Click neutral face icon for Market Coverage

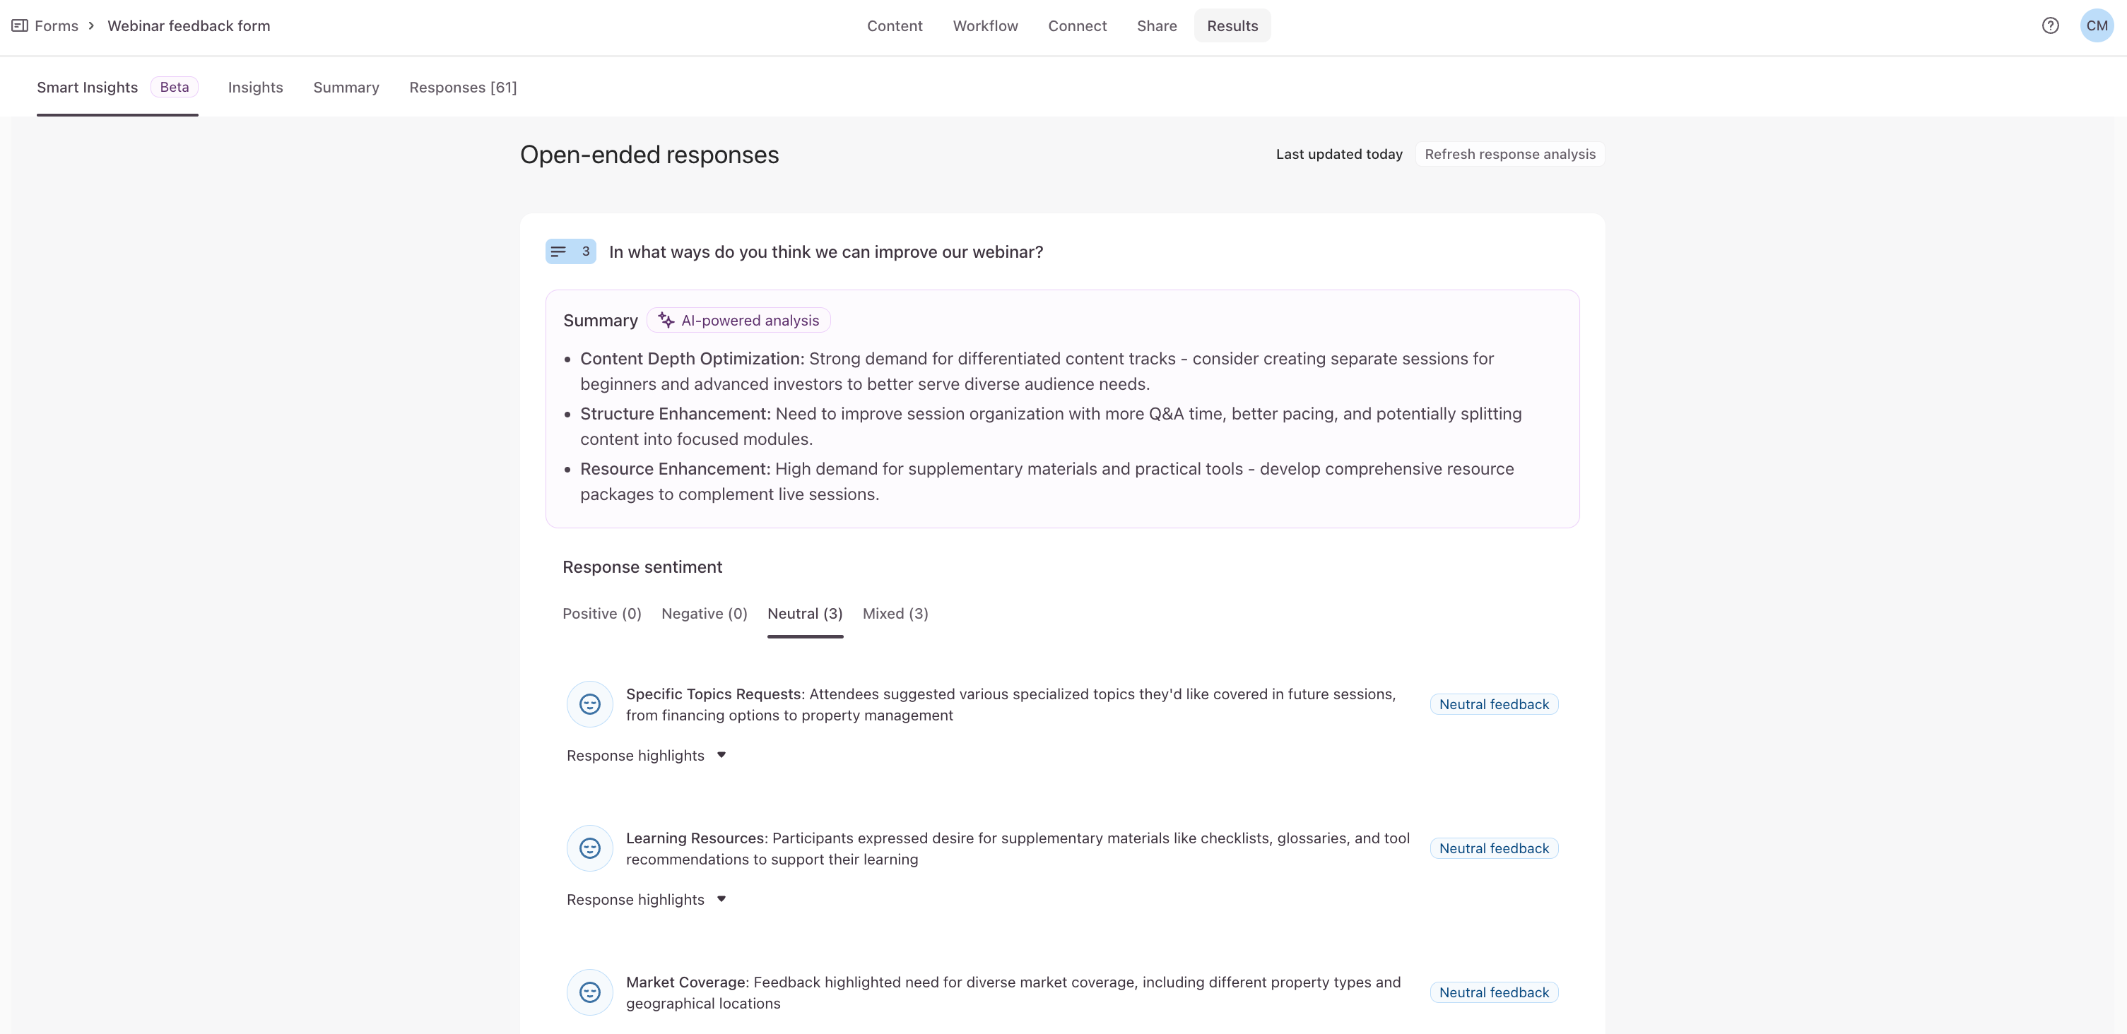coord(589,992)
